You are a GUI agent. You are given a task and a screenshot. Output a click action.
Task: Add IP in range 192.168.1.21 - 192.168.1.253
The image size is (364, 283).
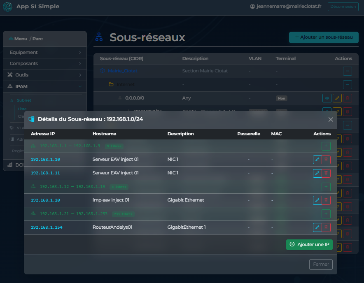coord(326,214)
